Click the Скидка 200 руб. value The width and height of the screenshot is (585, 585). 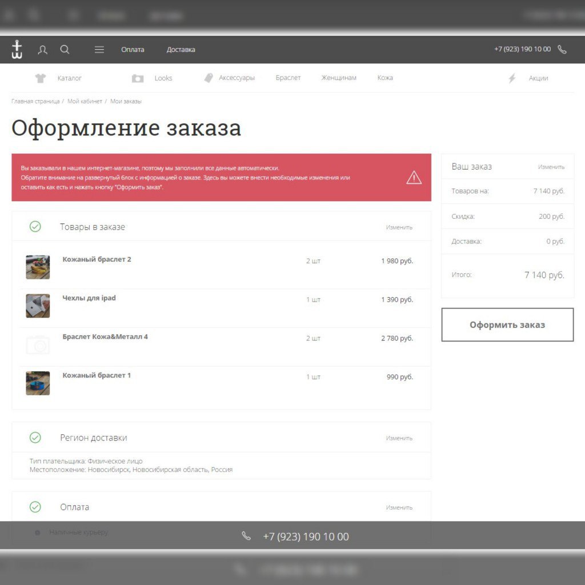(x=551, y=217)
